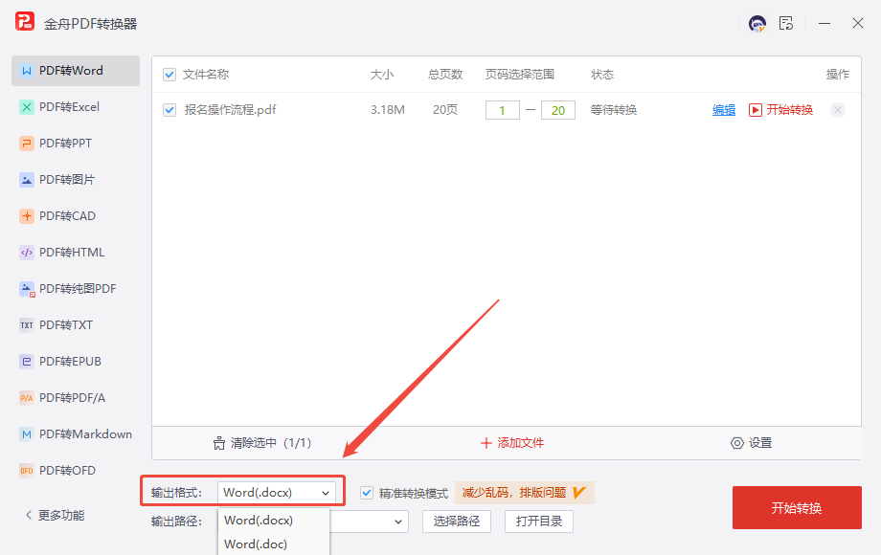
Task: Click the red 开始转换 text in file row
Action: [789, 110]
